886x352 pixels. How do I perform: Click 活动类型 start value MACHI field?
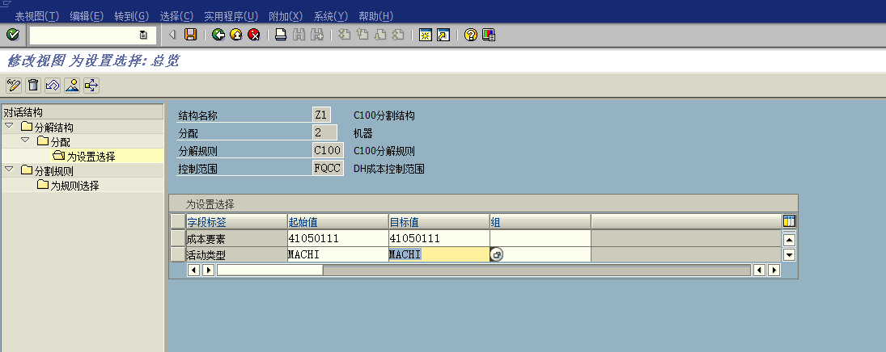pyautogui.click(x=338, y=255)
